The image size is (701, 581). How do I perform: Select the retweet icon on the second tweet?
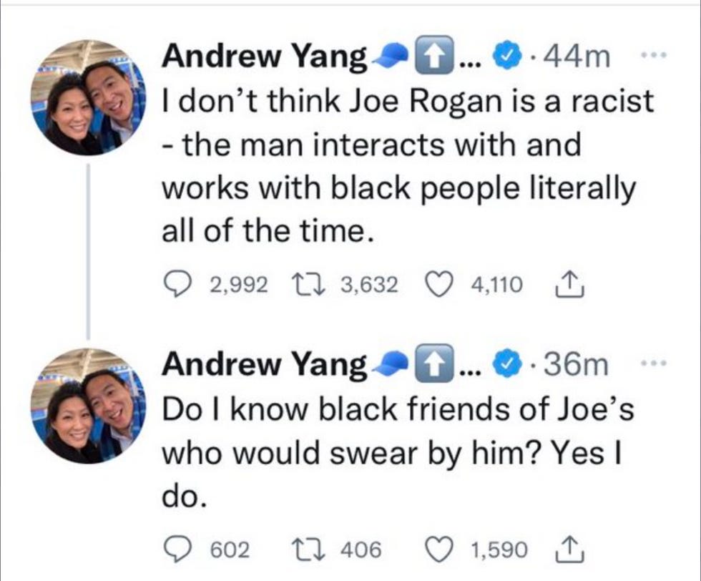point(308,548)
